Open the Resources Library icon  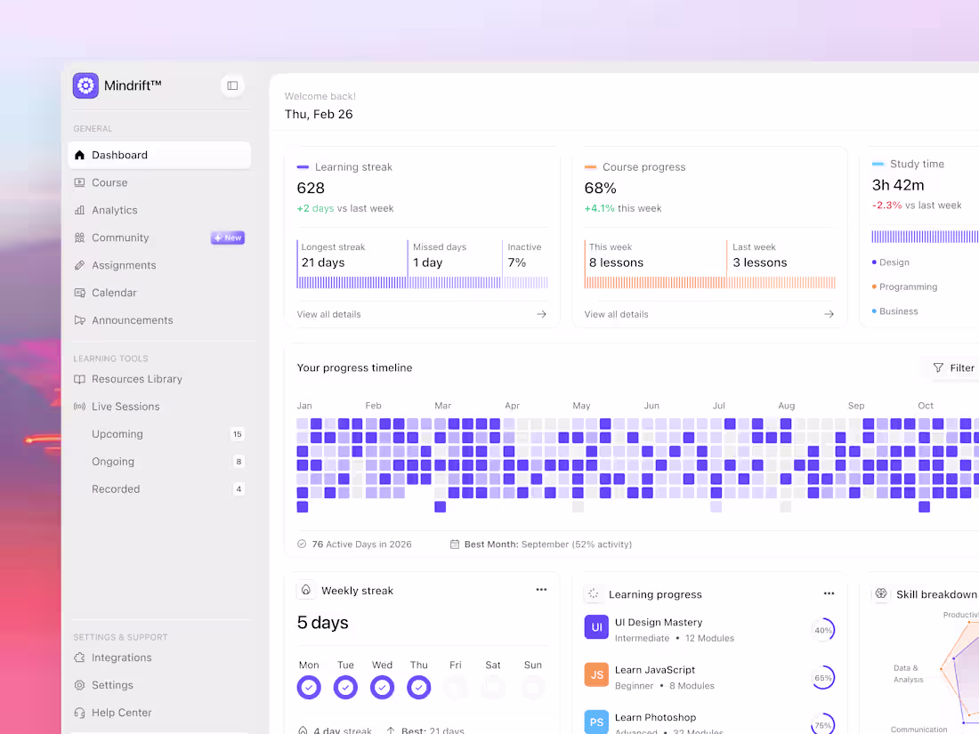(x=81, y=379)
